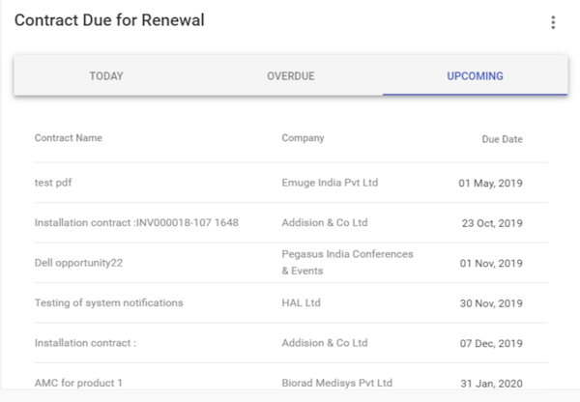Image resolution: width=580 pixels, height=402 pixels.
Task: Click the 01 May, 2019 due date
Action: (490, 184)
